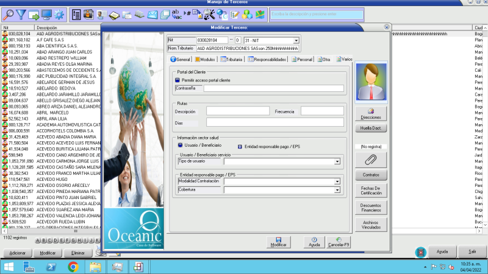
Task: Click the grey folders toolbar icon
Action: pyautogui.click(x=127, y=15)
